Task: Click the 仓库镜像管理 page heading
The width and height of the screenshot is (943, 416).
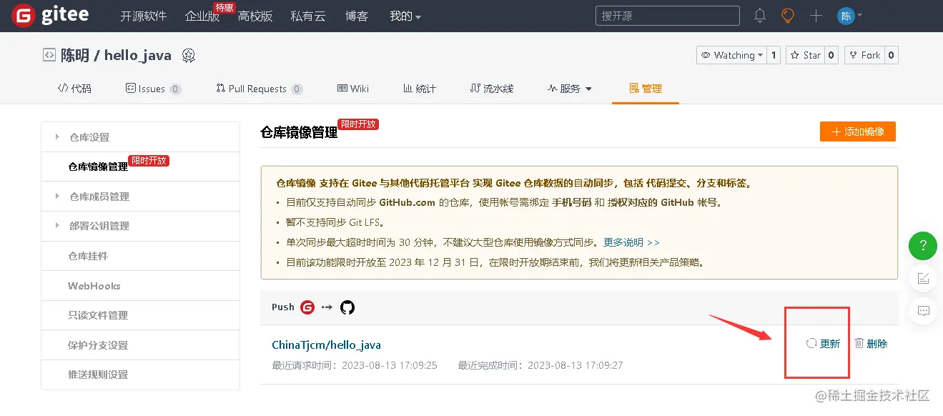Action: click(299, 132)
